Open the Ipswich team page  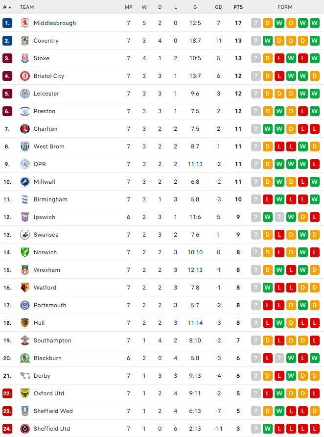(x=44, y=217)
